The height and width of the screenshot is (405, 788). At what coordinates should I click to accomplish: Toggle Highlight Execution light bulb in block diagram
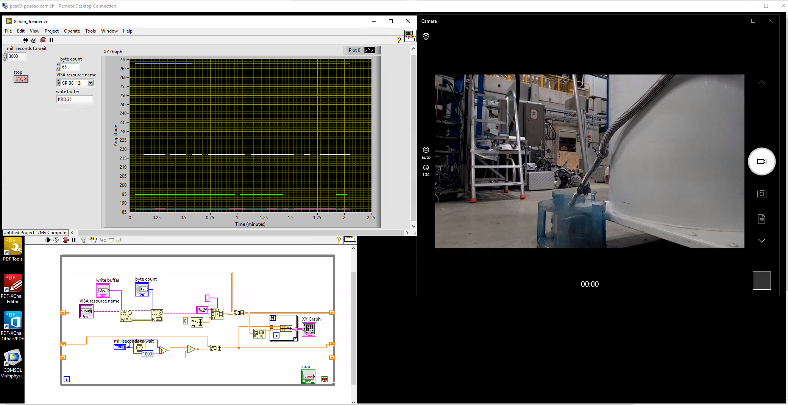[x=84, y=240]
